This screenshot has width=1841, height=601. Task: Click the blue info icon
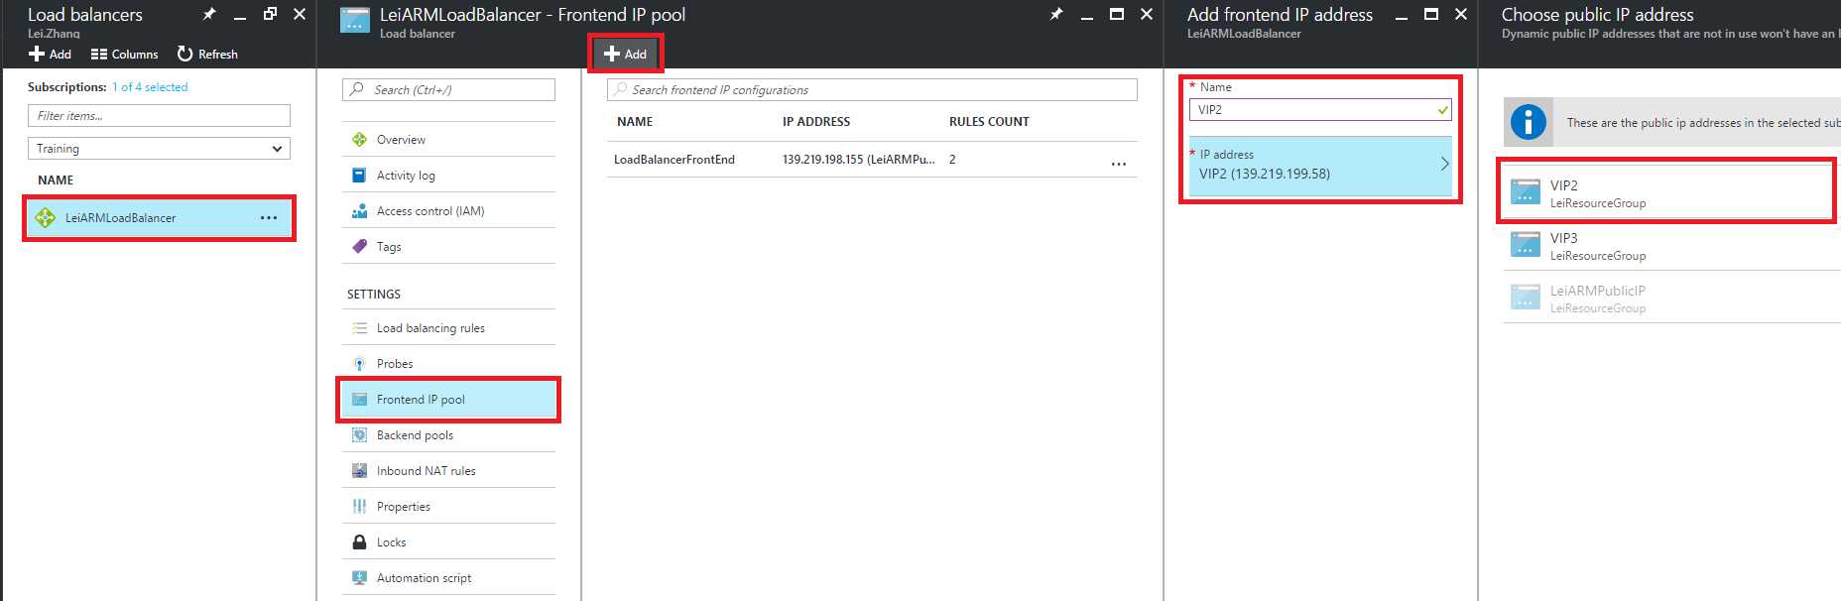[1528, 123]
